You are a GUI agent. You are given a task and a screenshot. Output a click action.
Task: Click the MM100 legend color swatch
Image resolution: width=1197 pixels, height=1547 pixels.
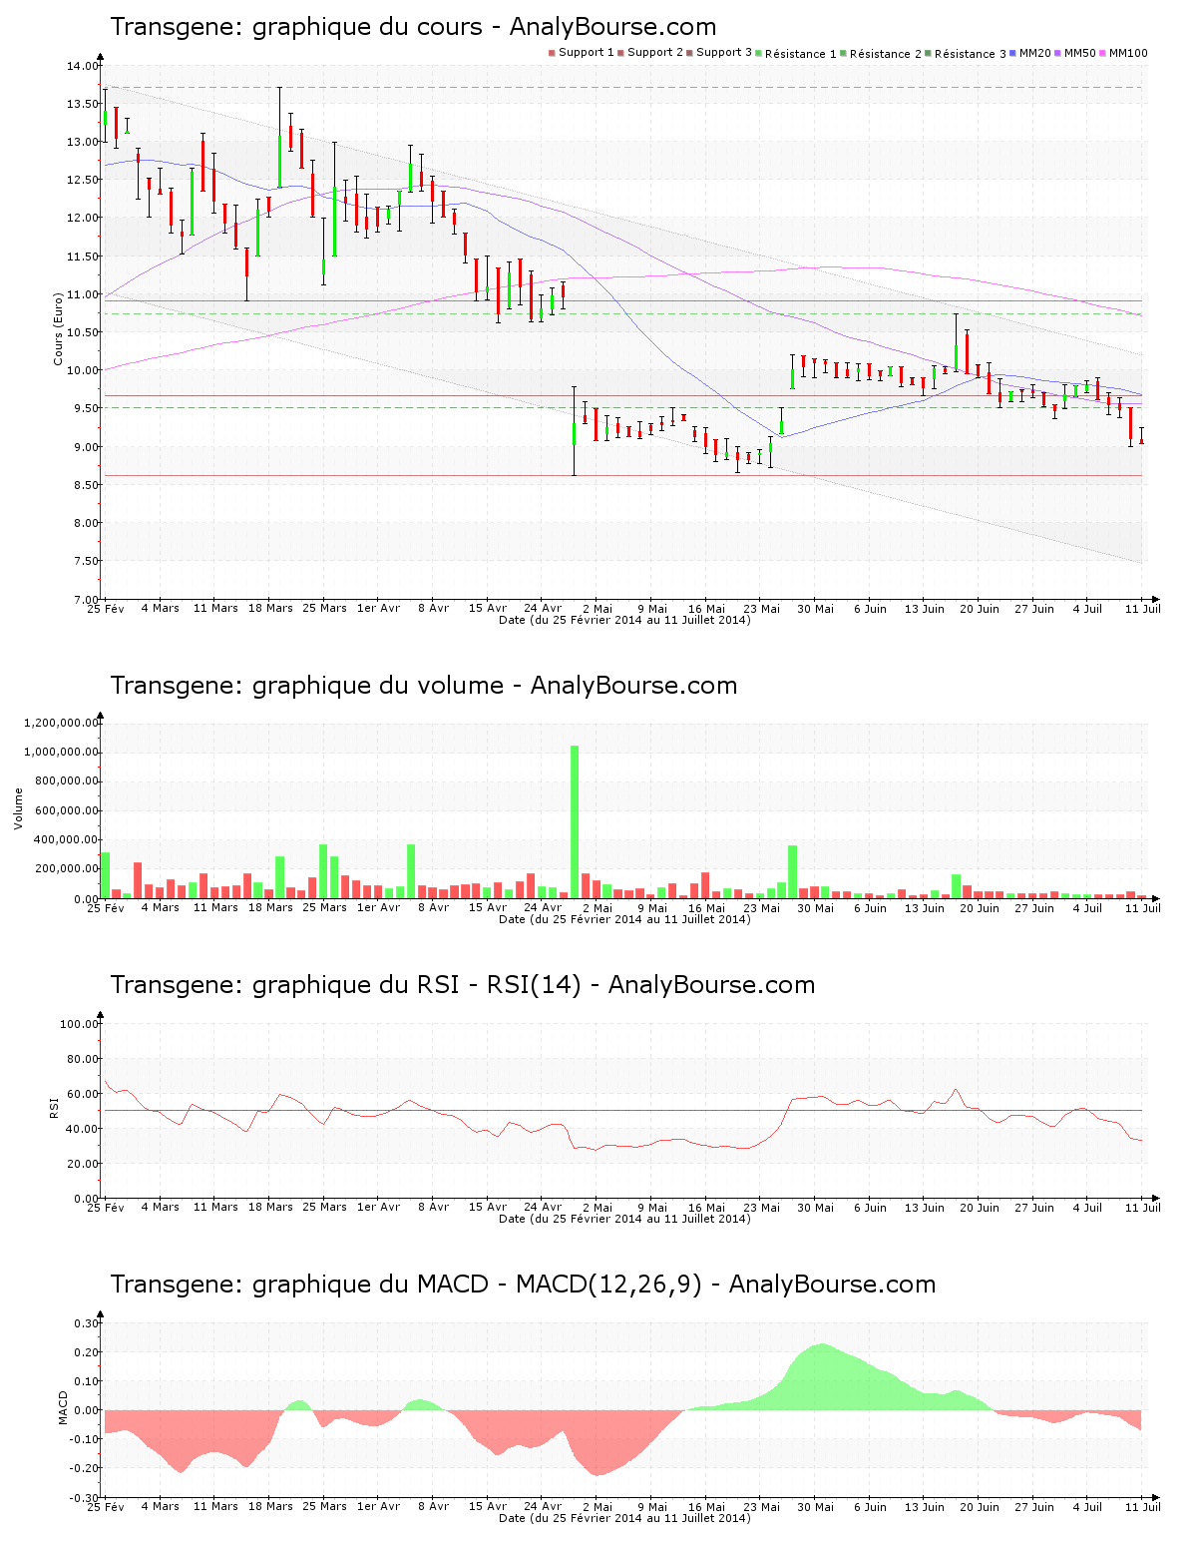point(1102,53)
